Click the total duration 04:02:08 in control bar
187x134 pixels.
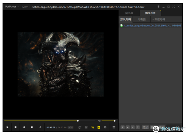click(62, 127)
